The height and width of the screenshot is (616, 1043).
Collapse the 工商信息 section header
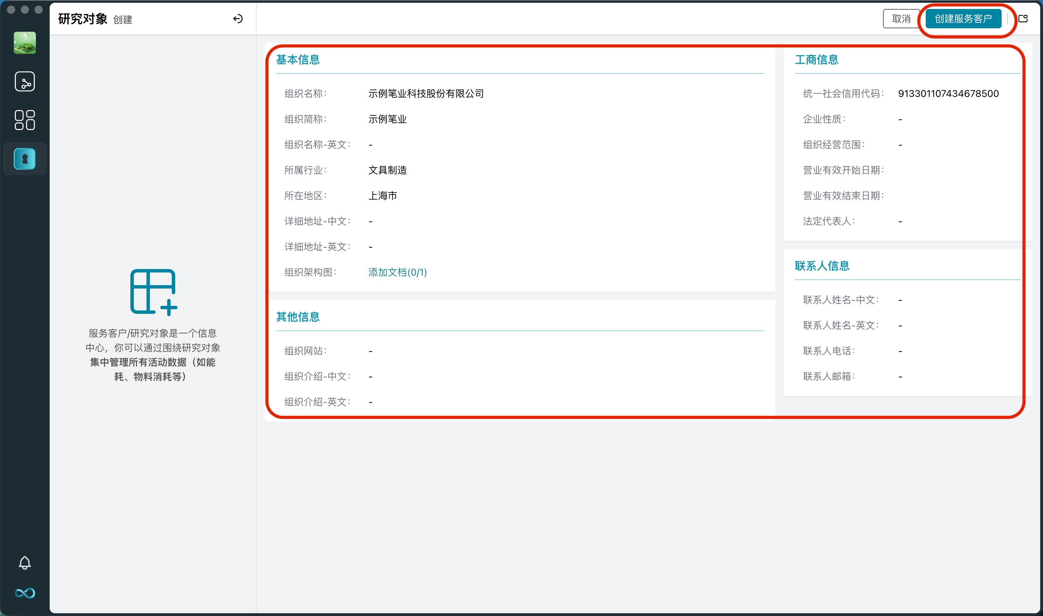pyautogui.click(x=816, y=59)
